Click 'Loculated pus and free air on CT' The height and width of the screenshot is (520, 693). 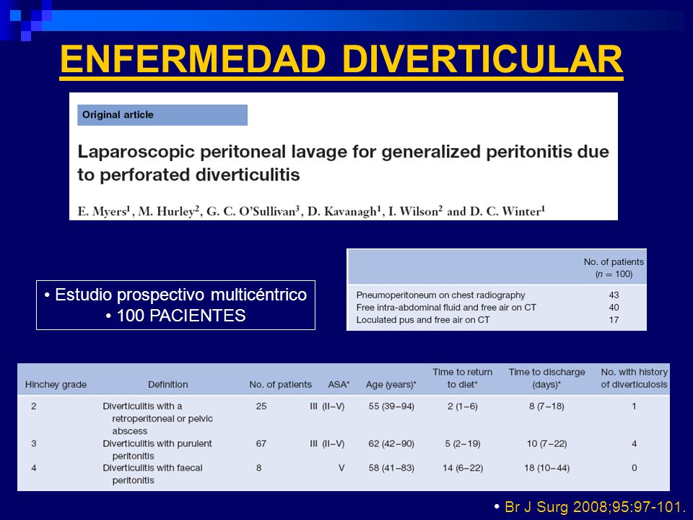[423, 320]
